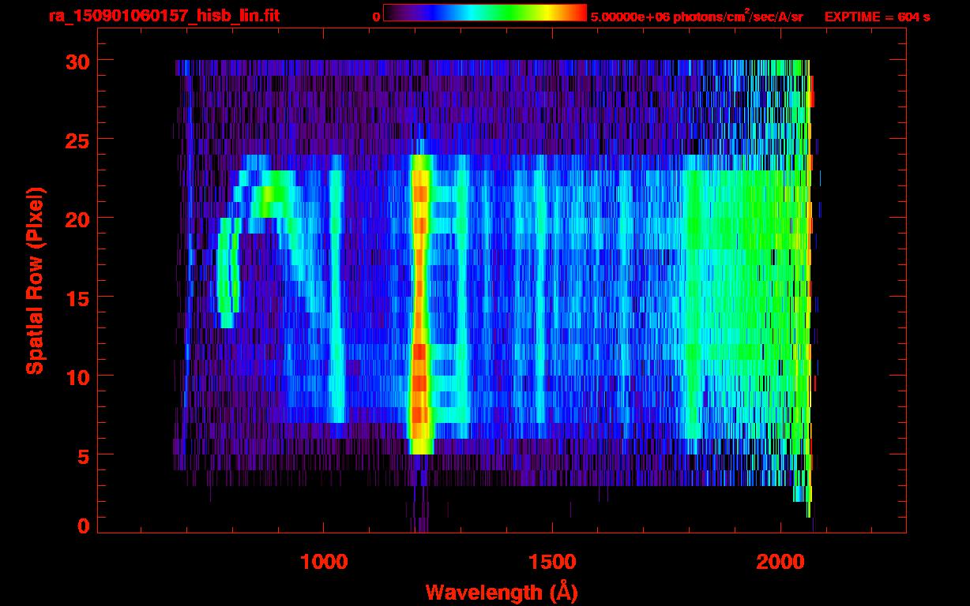
Task: Click the 1000 wavelength tick label
Action: [x=324, y=562]
